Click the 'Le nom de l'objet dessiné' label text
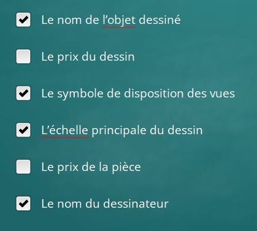Screen dimensions: 257x231 click(x=111, y=20)
